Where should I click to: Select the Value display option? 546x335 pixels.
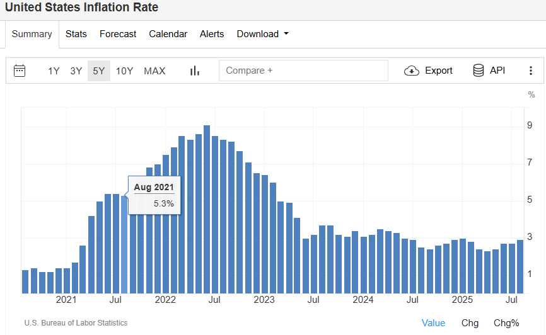coord(433,323)
